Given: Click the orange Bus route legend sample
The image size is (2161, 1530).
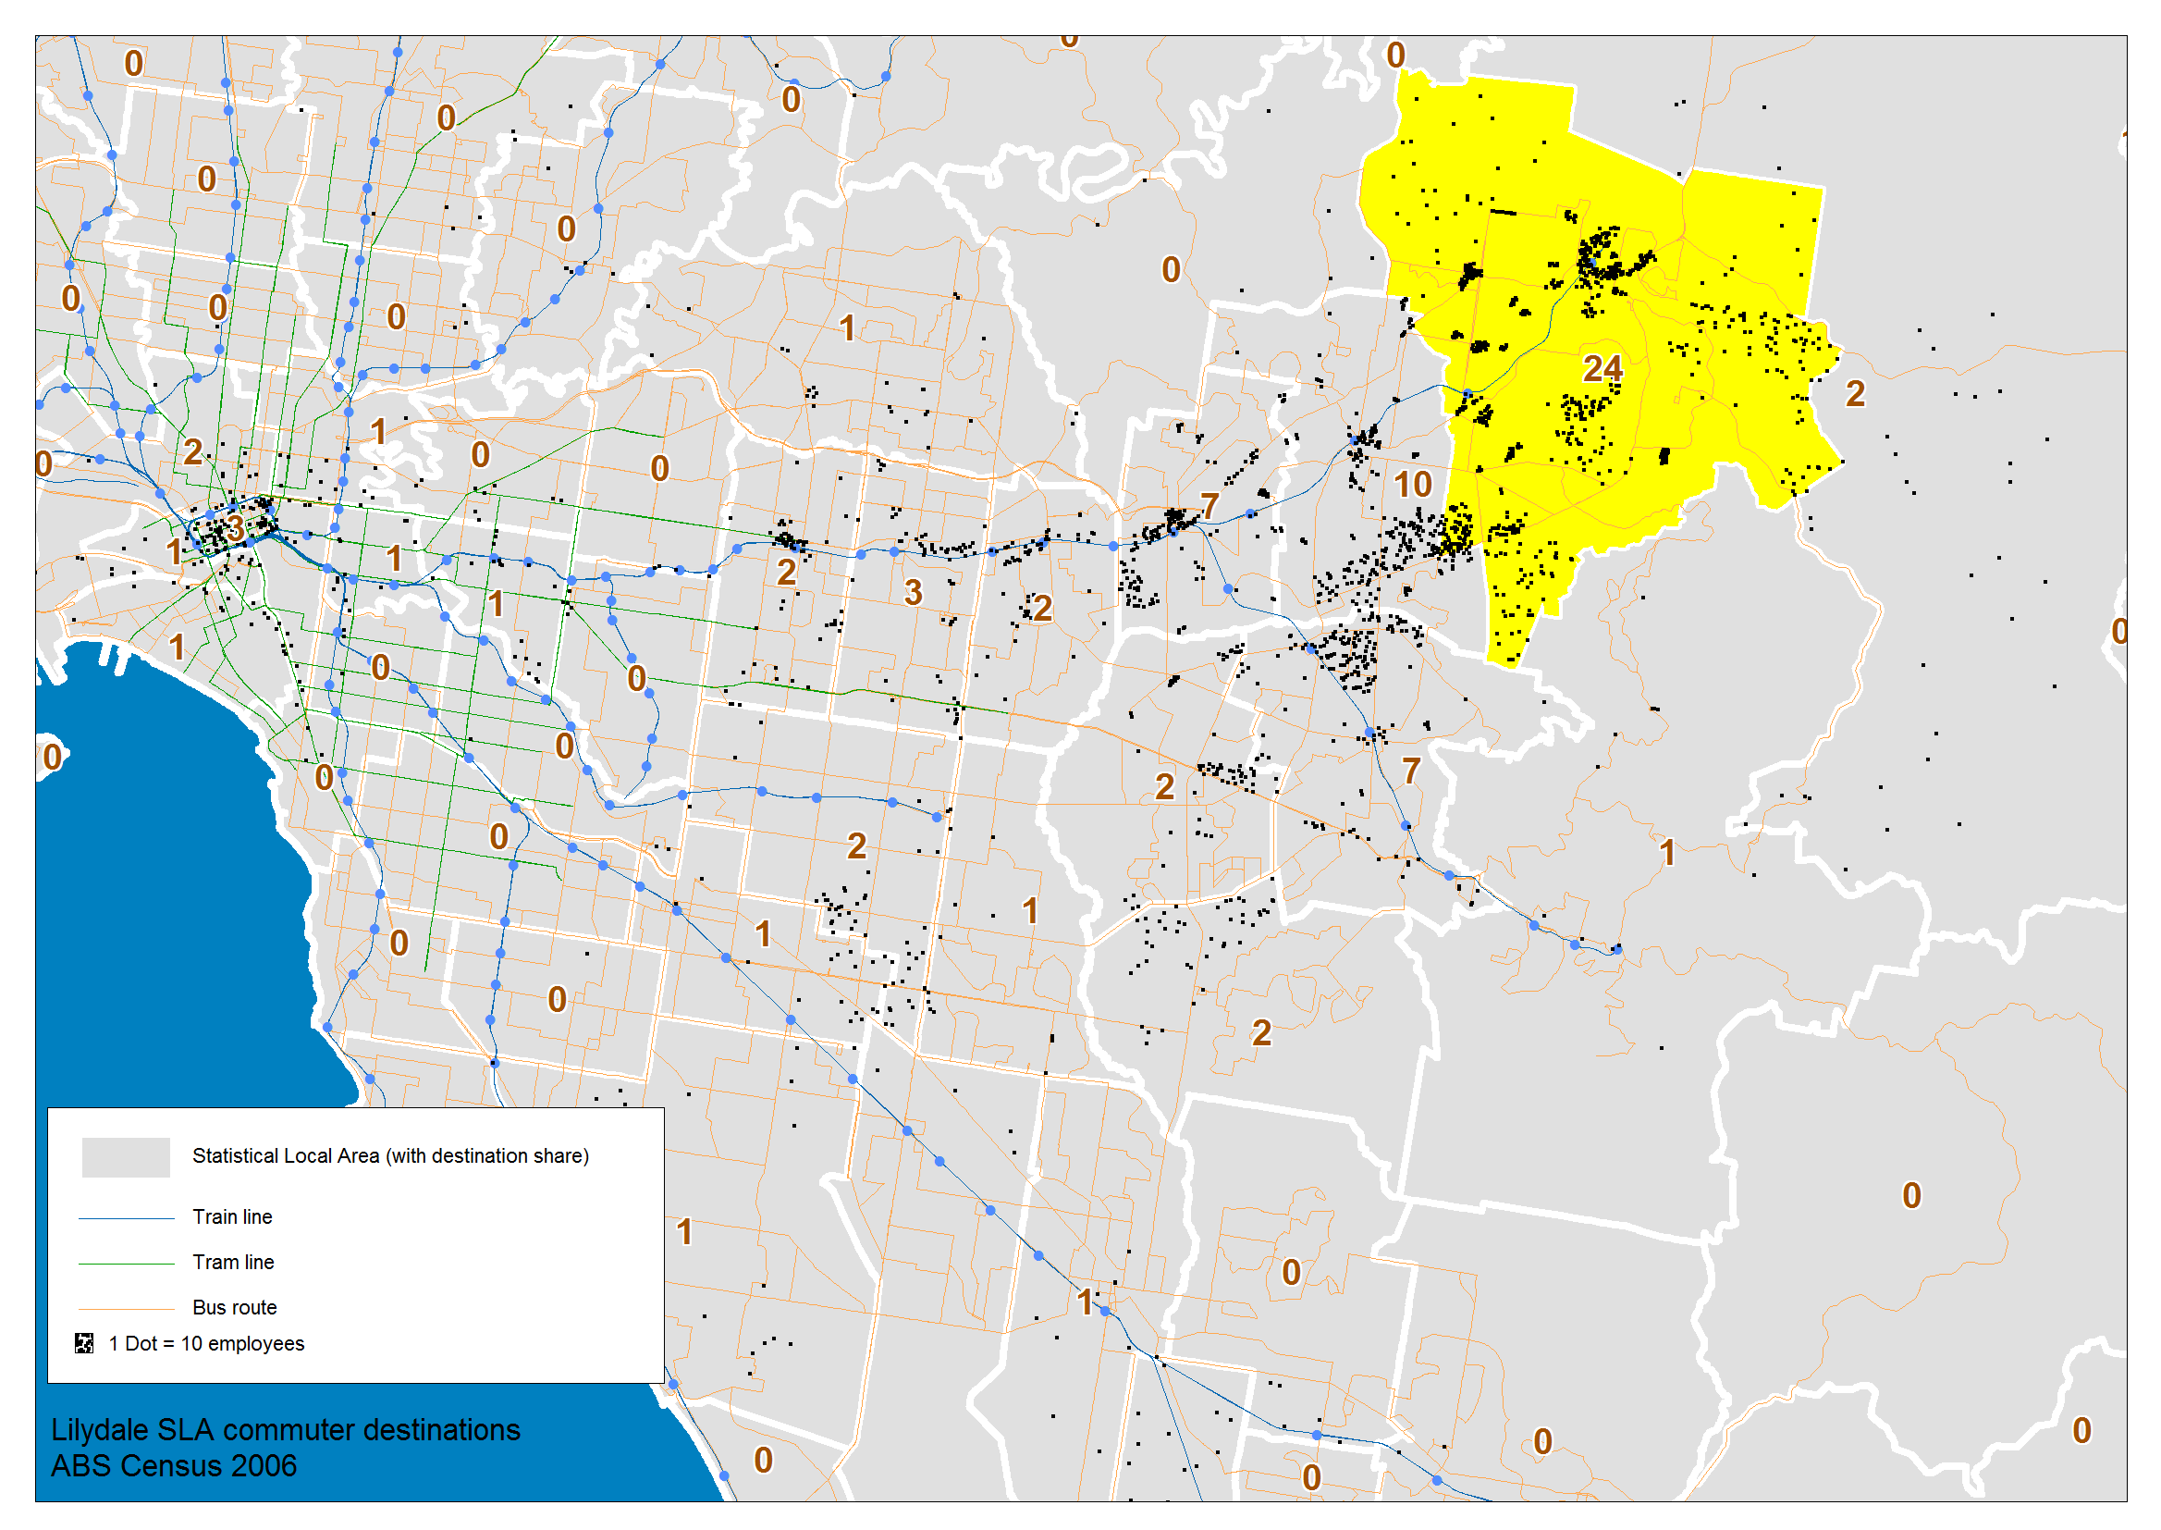Looking at the screenshot, I should tap(125, 1309).
